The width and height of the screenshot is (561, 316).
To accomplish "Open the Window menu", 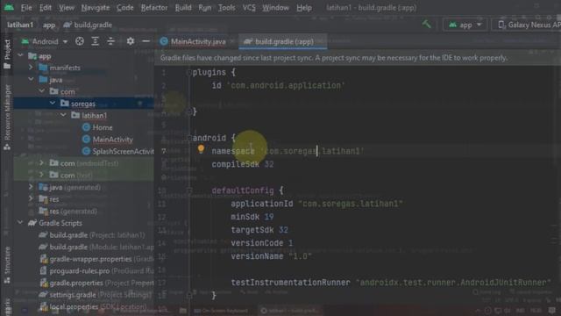I will pos(275,8).
